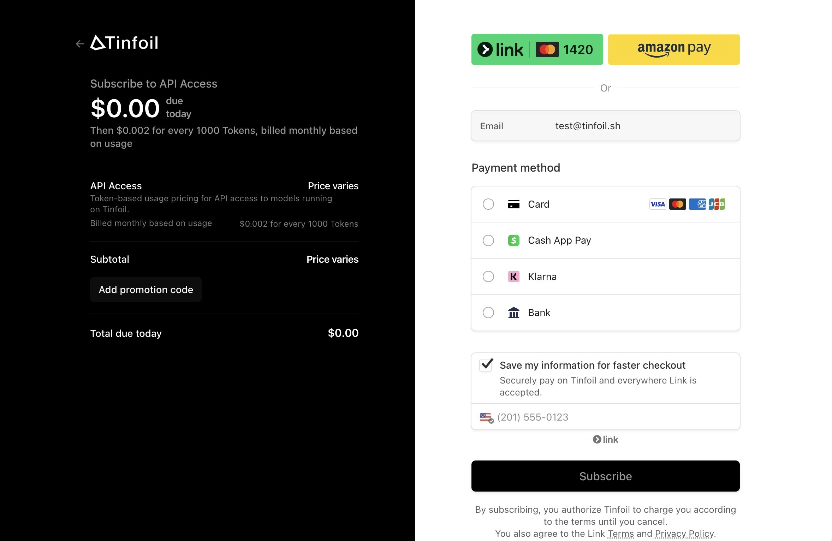Click the Tinfoil logo

tap(124, 43)
